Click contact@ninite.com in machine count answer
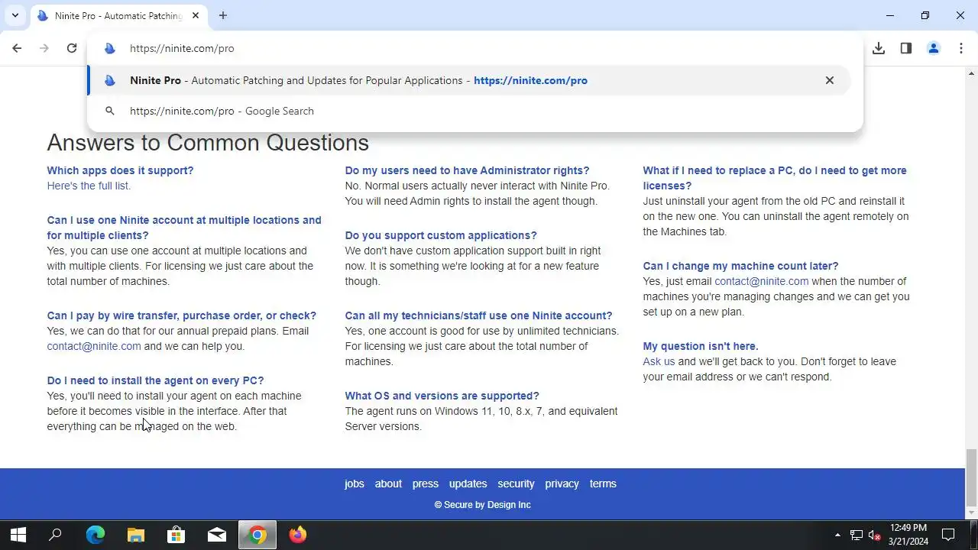 (761, 281)
